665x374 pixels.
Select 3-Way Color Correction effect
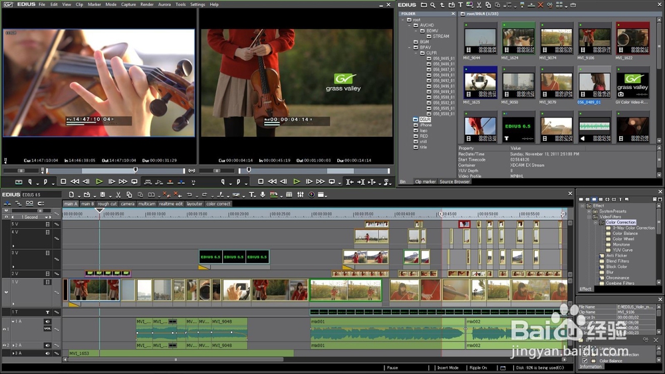point(634,228)
